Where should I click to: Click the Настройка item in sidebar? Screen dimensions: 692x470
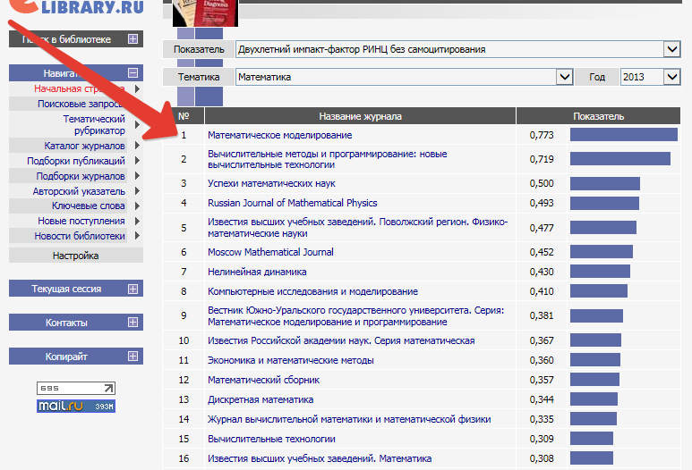[75, 256]
